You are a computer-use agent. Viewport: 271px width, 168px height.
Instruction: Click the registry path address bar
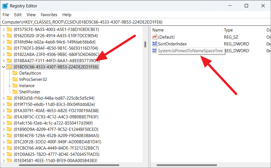(135, 22)
